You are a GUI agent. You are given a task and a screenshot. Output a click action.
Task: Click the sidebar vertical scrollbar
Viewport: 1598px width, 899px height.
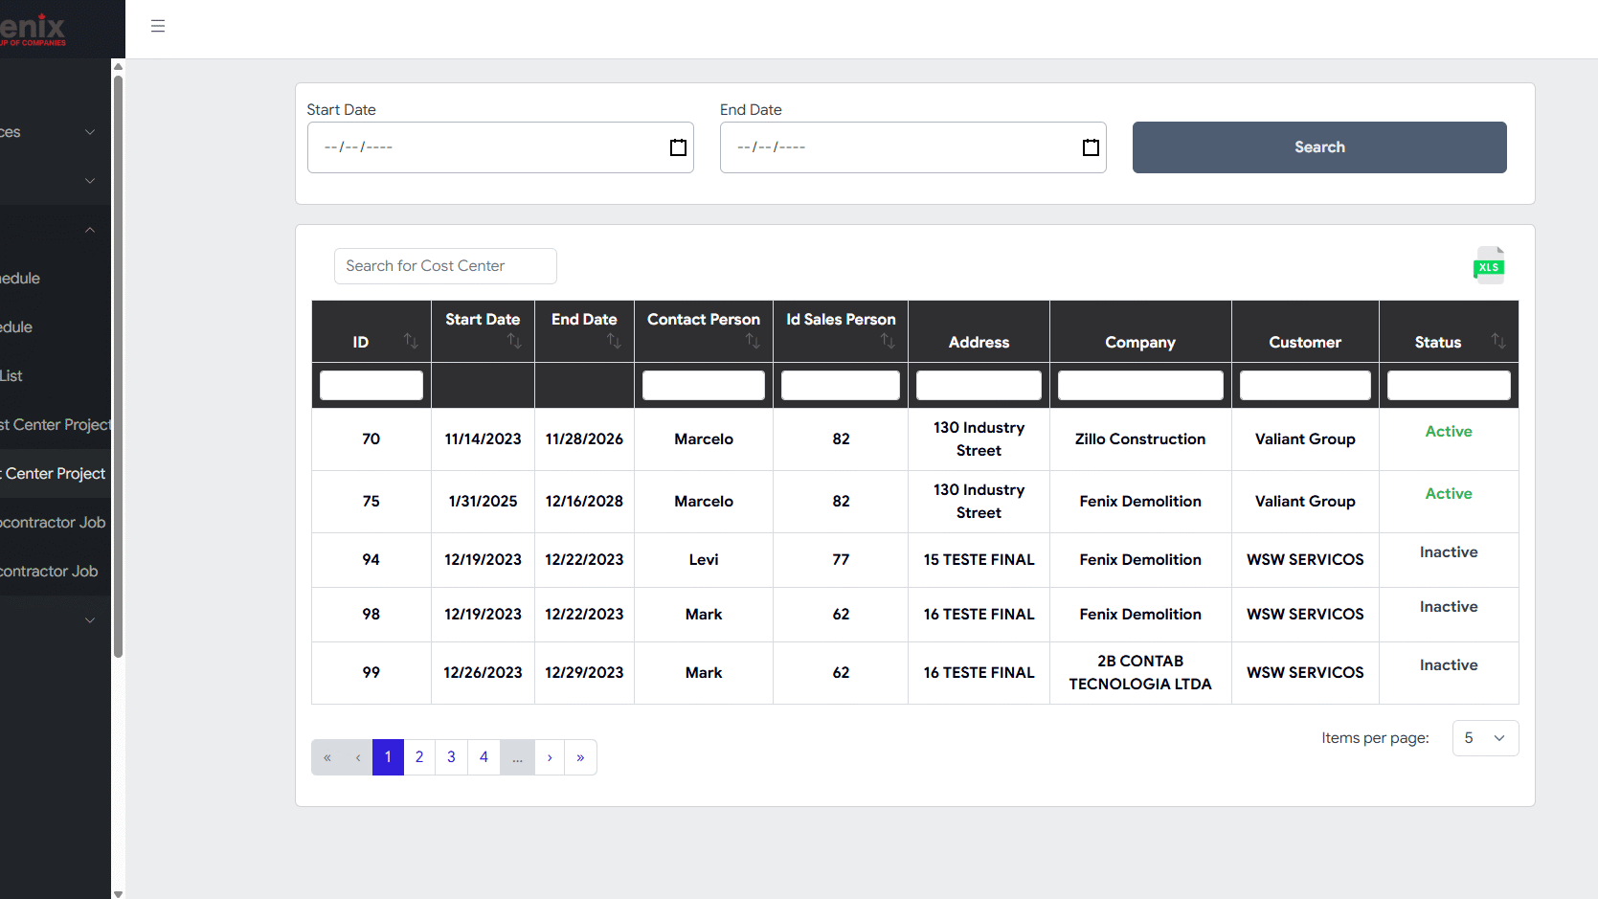pyautogui.click(x=118, y=366)
